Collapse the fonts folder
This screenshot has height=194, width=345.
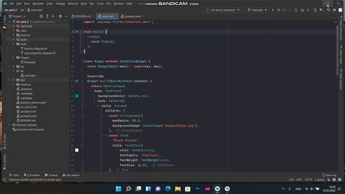pos(13,44)
